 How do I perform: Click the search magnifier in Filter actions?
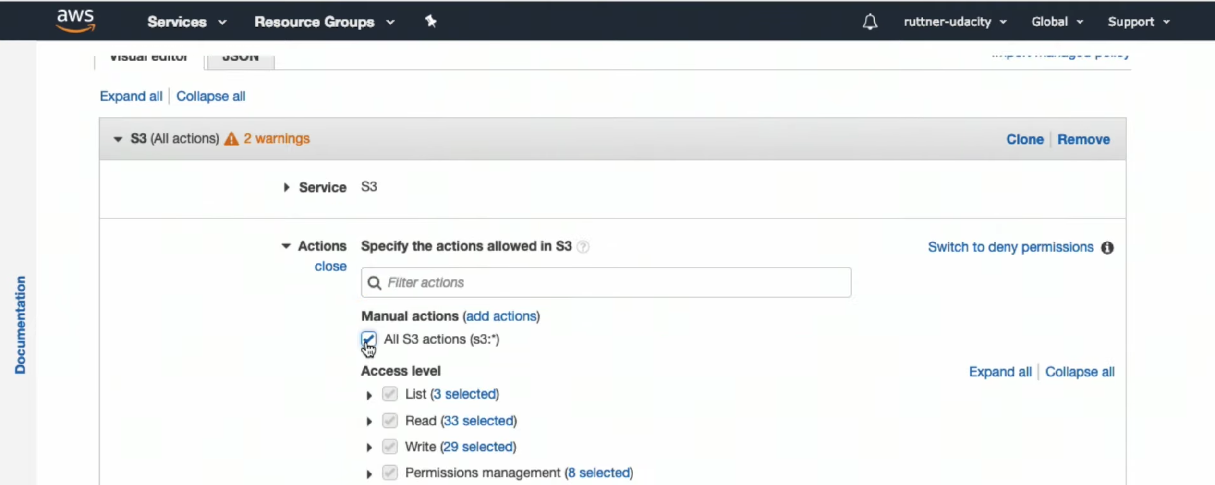374,282
